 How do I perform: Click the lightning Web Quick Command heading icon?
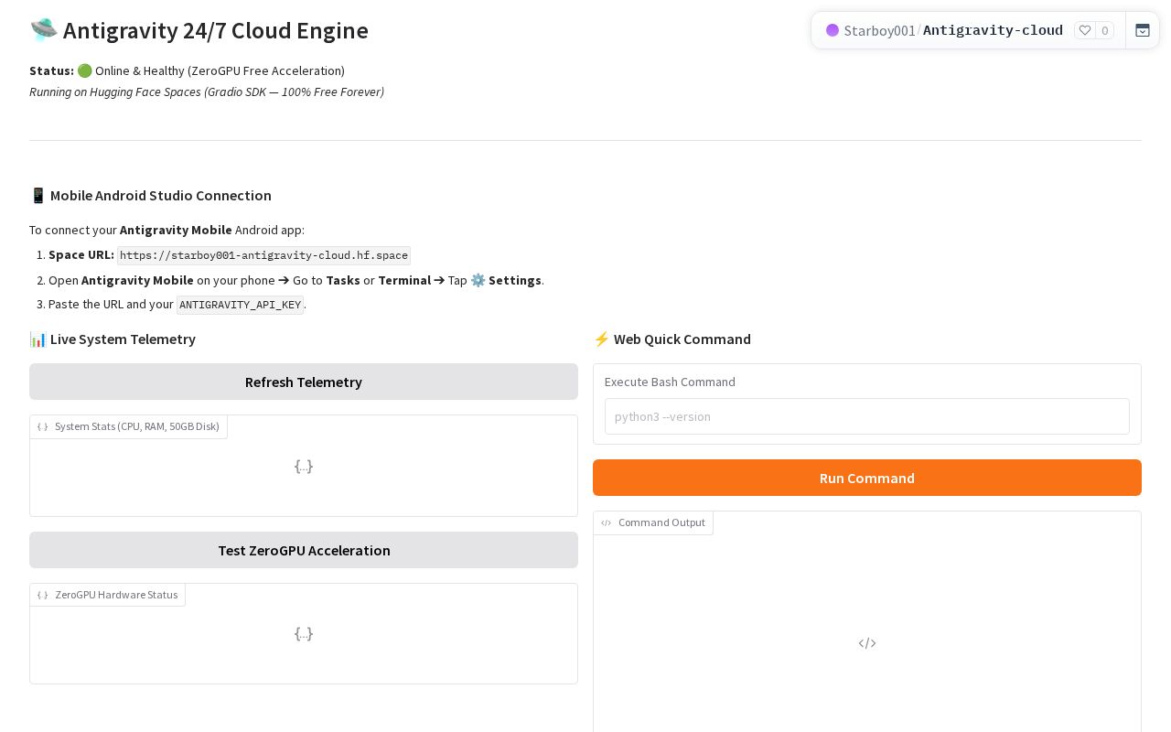tap(601, 339)
